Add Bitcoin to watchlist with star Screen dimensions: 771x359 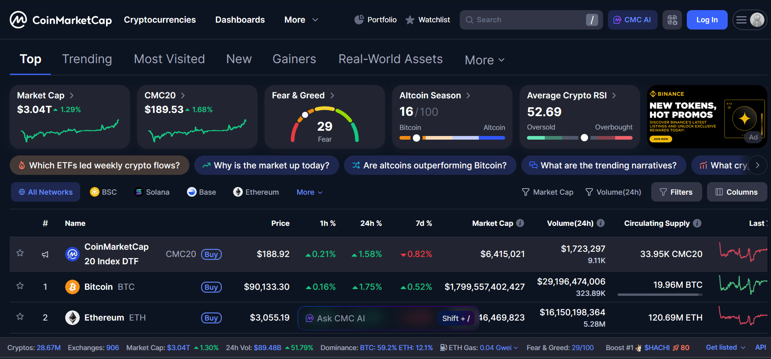(20, 286)
